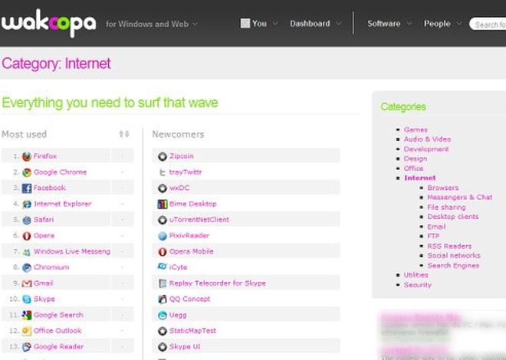Open the Software menu
The image size is (506, 360).
[383, 24]
